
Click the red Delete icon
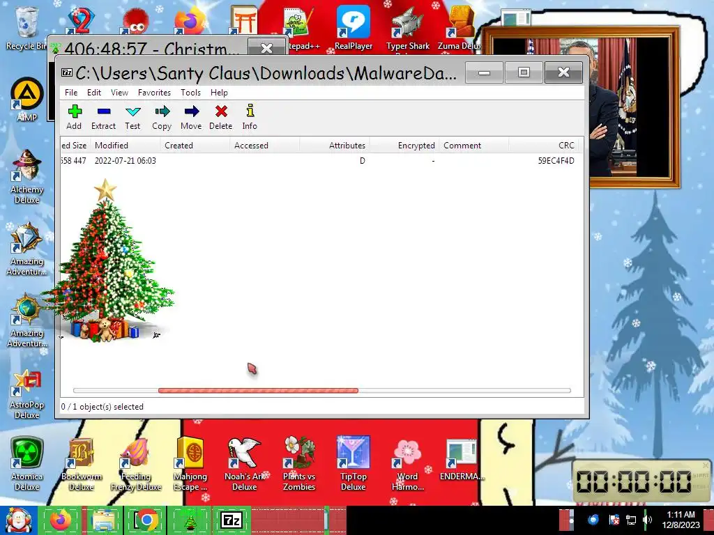pos(221,111)
